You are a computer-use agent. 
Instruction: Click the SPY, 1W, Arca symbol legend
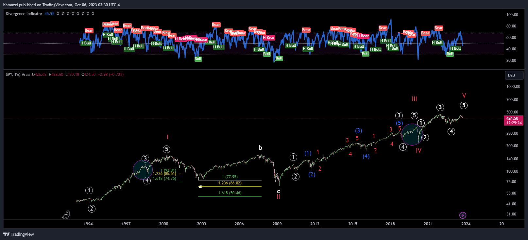[18, 75]
